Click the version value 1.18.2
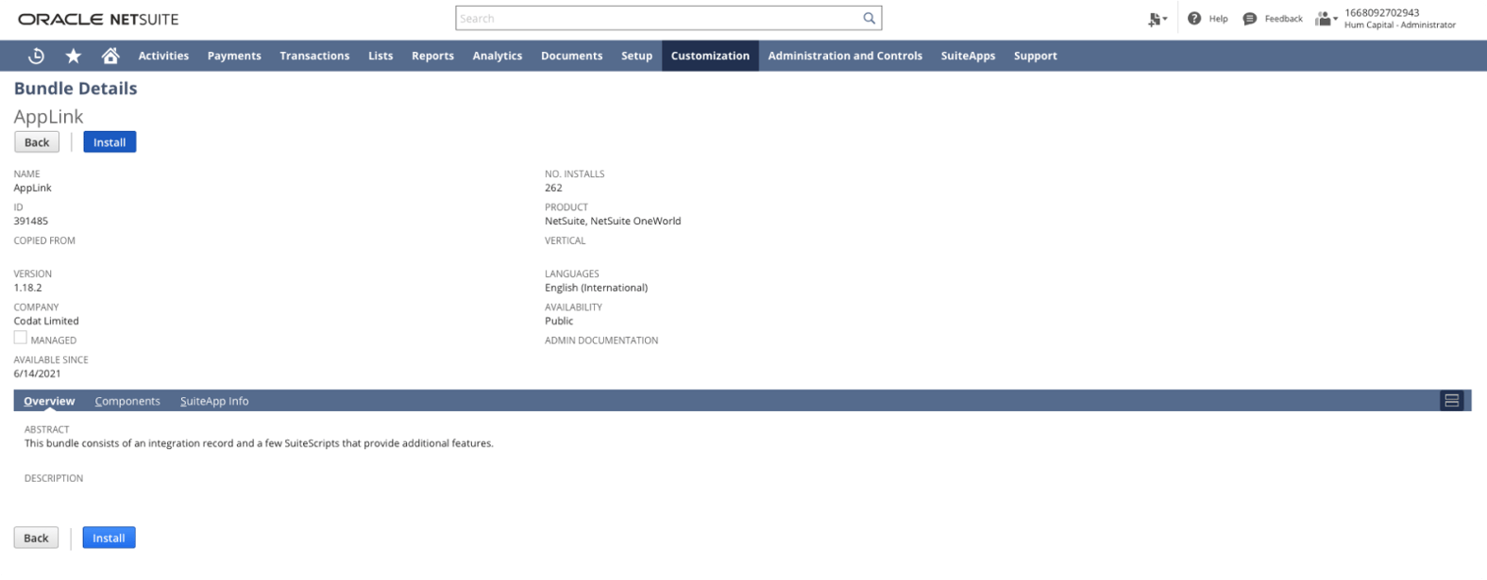The width and height of the screenshot is (1487, 580). point(27,288)
